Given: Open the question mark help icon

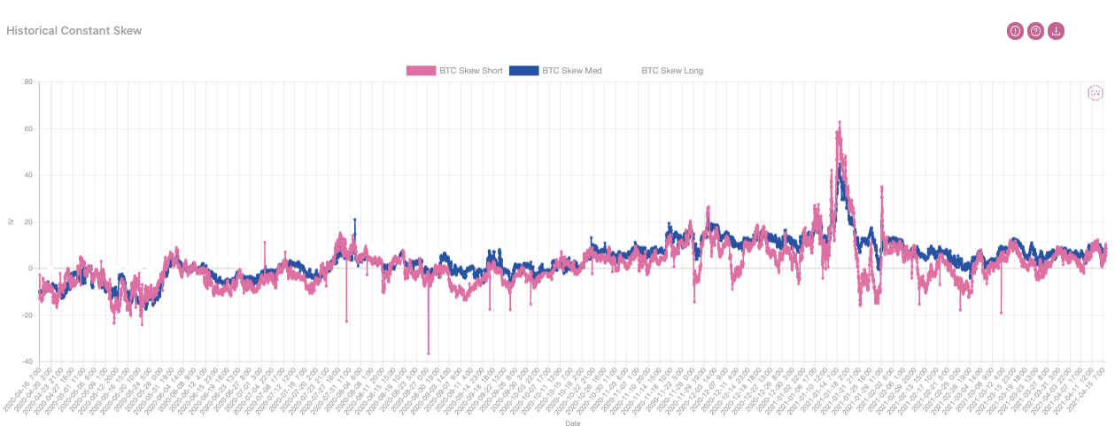Looking at the screenshot, I should tap(1035, 31).
